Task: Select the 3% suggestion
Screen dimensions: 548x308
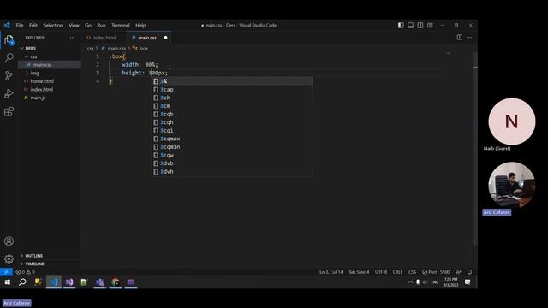Action: (x=232, y=81)
